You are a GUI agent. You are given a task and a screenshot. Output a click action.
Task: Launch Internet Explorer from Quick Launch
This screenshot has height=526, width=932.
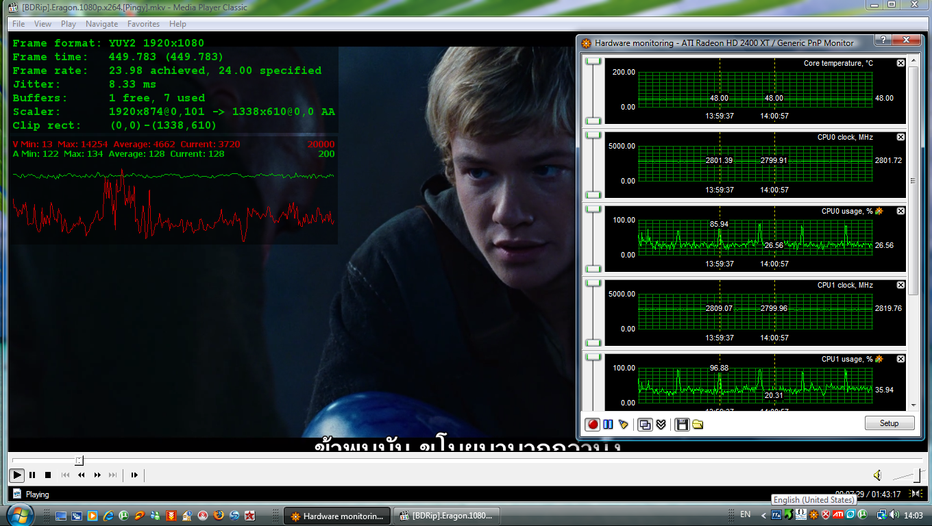click(x=108, y=515)
